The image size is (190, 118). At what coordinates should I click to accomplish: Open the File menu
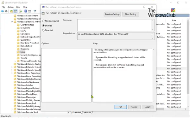coord(3,7)
